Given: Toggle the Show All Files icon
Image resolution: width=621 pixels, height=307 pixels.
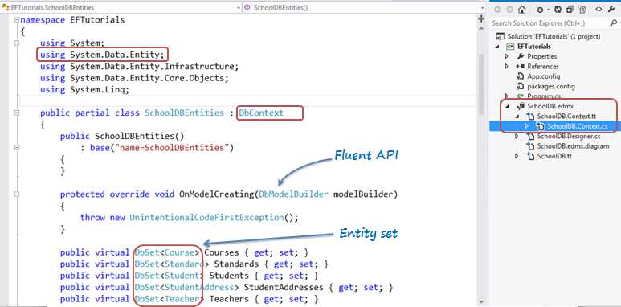Looking at the screenshot, I should [x=582, y=10].
